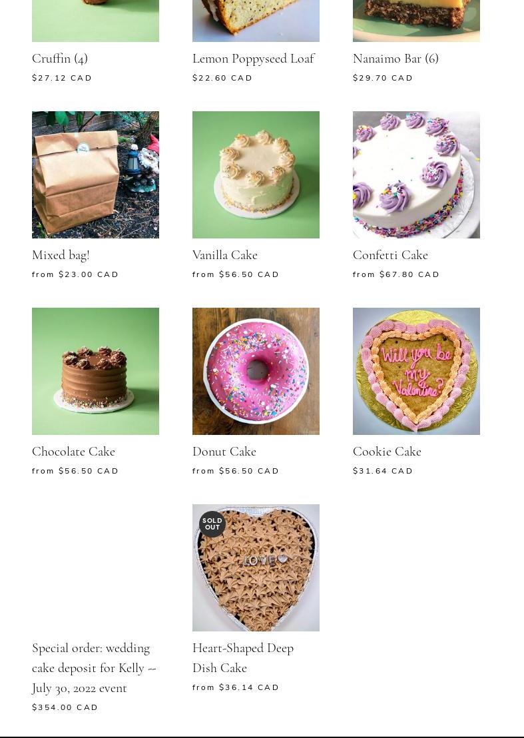Select the Heart-Shaped Deep Dish Cake title

243,658
